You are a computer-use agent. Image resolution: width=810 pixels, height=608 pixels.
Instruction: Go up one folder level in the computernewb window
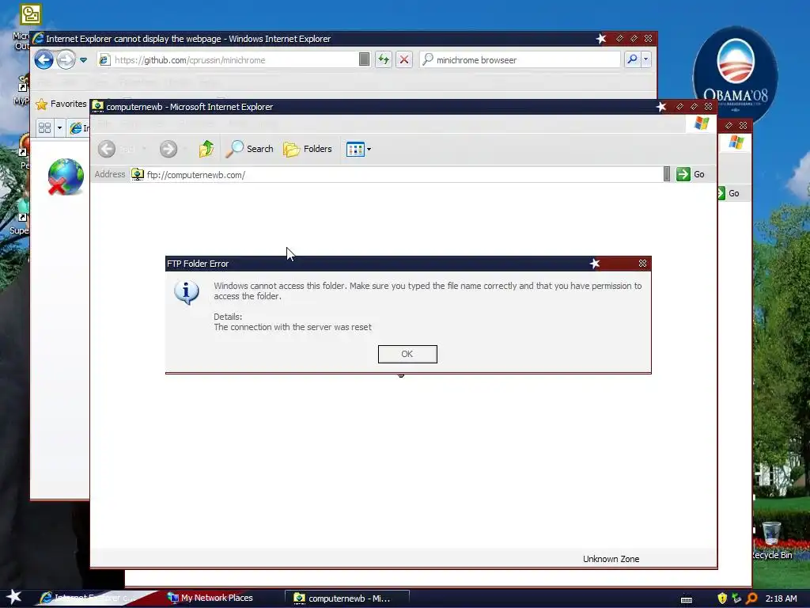pyautogui.click(x=206, y=149)
